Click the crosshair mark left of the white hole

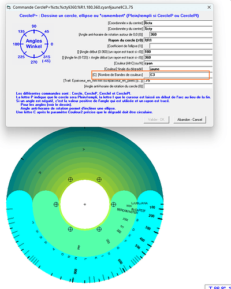point(56,205)
